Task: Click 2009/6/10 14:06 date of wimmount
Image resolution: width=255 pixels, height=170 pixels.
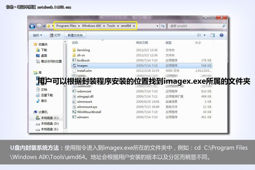Action: (147, 102)
